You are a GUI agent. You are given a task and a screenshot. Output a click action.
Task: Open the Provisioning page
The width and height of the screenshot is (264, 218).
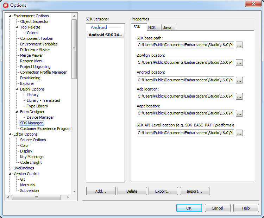tap(30, 78)
